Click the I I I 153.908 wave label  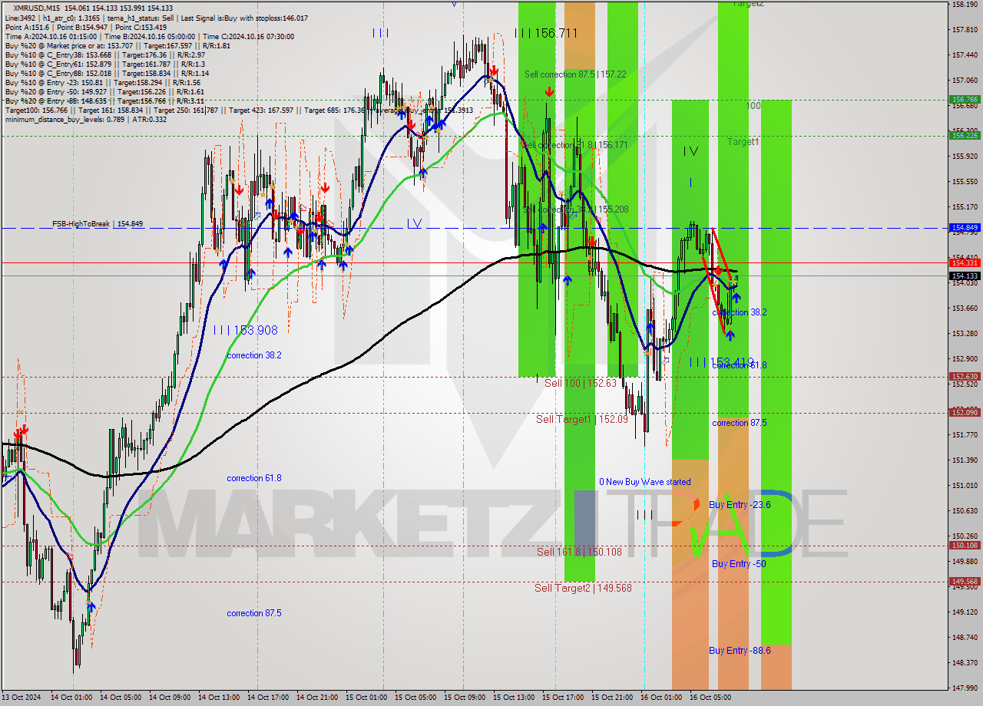click(246, 330)
